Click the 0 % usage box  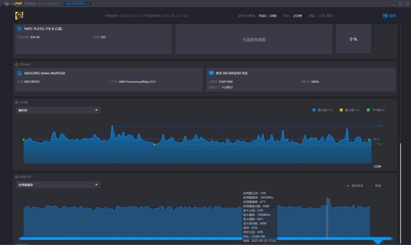pyautogui.click(x=354, y=39)
